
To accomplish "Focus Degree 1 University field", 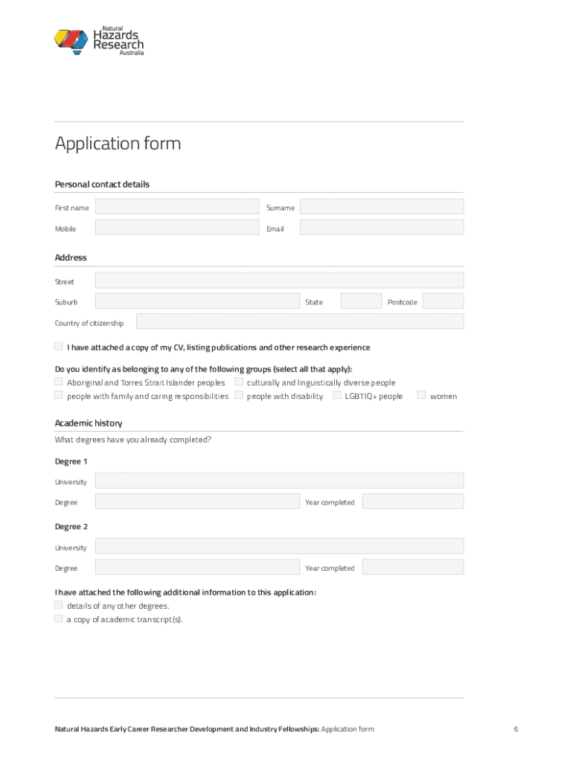I will pos(279,481).
